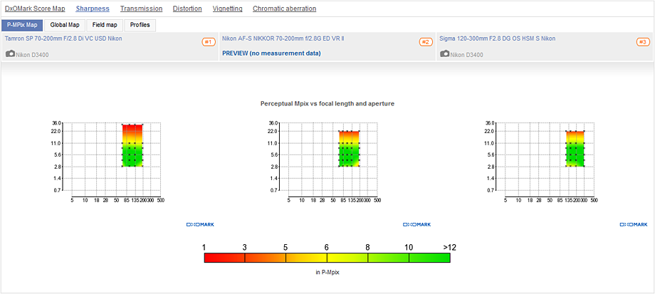Click the red 1-3 legend segment
Image resolution: width=655 pixels, height=294 pixels.
[225, 258]
